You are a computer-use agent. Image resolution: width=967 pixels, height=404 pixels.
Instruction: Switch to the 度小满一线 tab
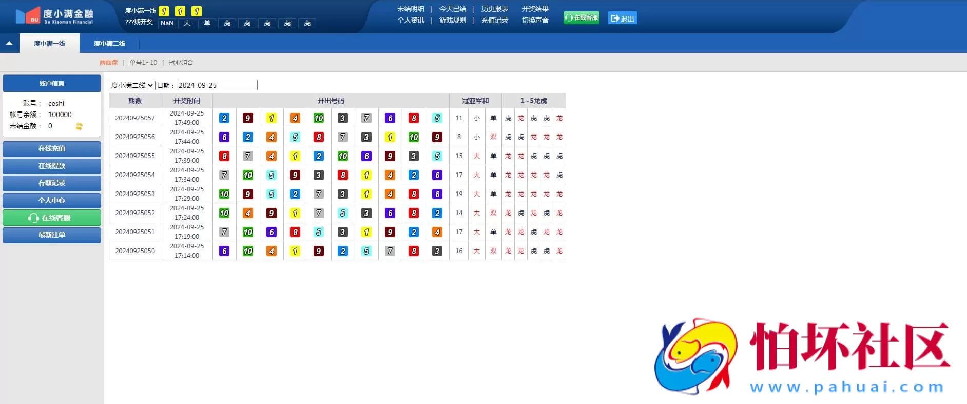(x=49, y=44)
